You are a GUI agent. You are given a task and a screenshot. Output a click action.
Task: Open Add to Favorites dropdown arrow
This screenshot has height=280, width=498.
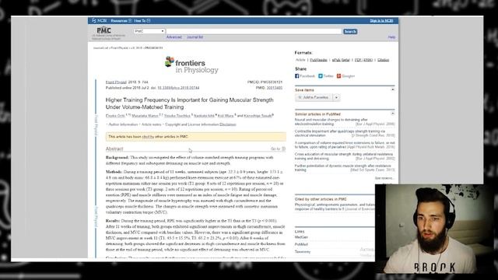pos(336,97)
